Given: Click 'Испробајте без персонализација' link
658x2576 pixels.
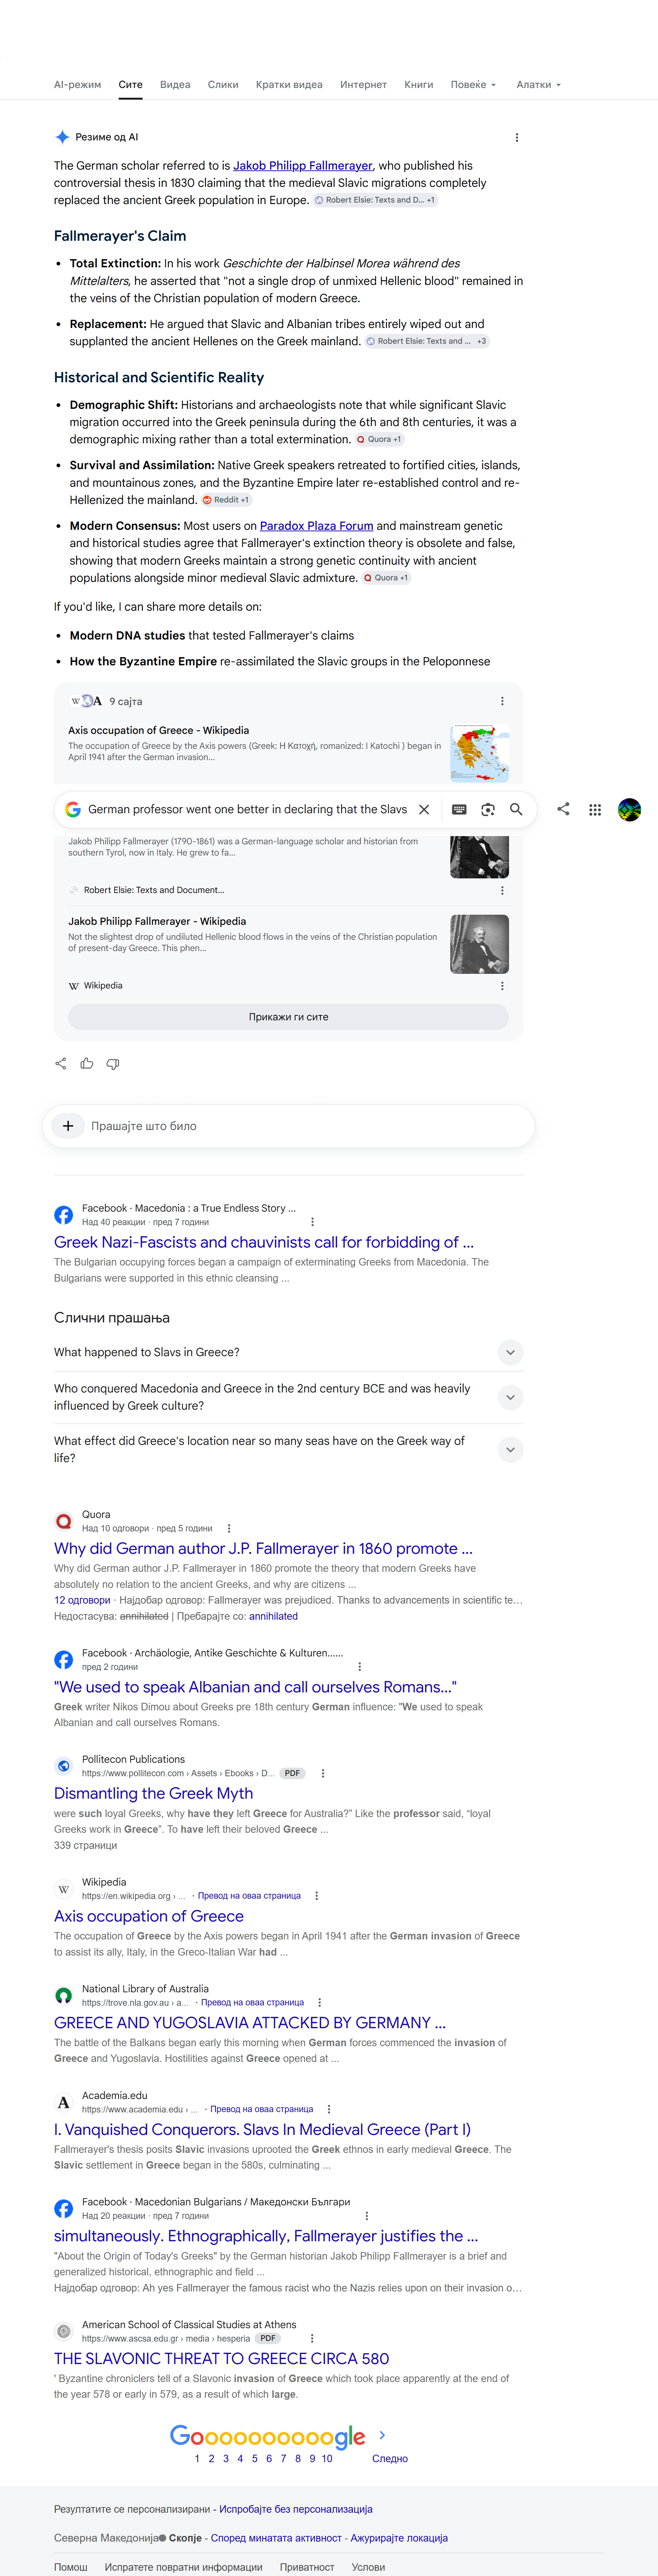Looking at the screenshot, I should 296,2509.
